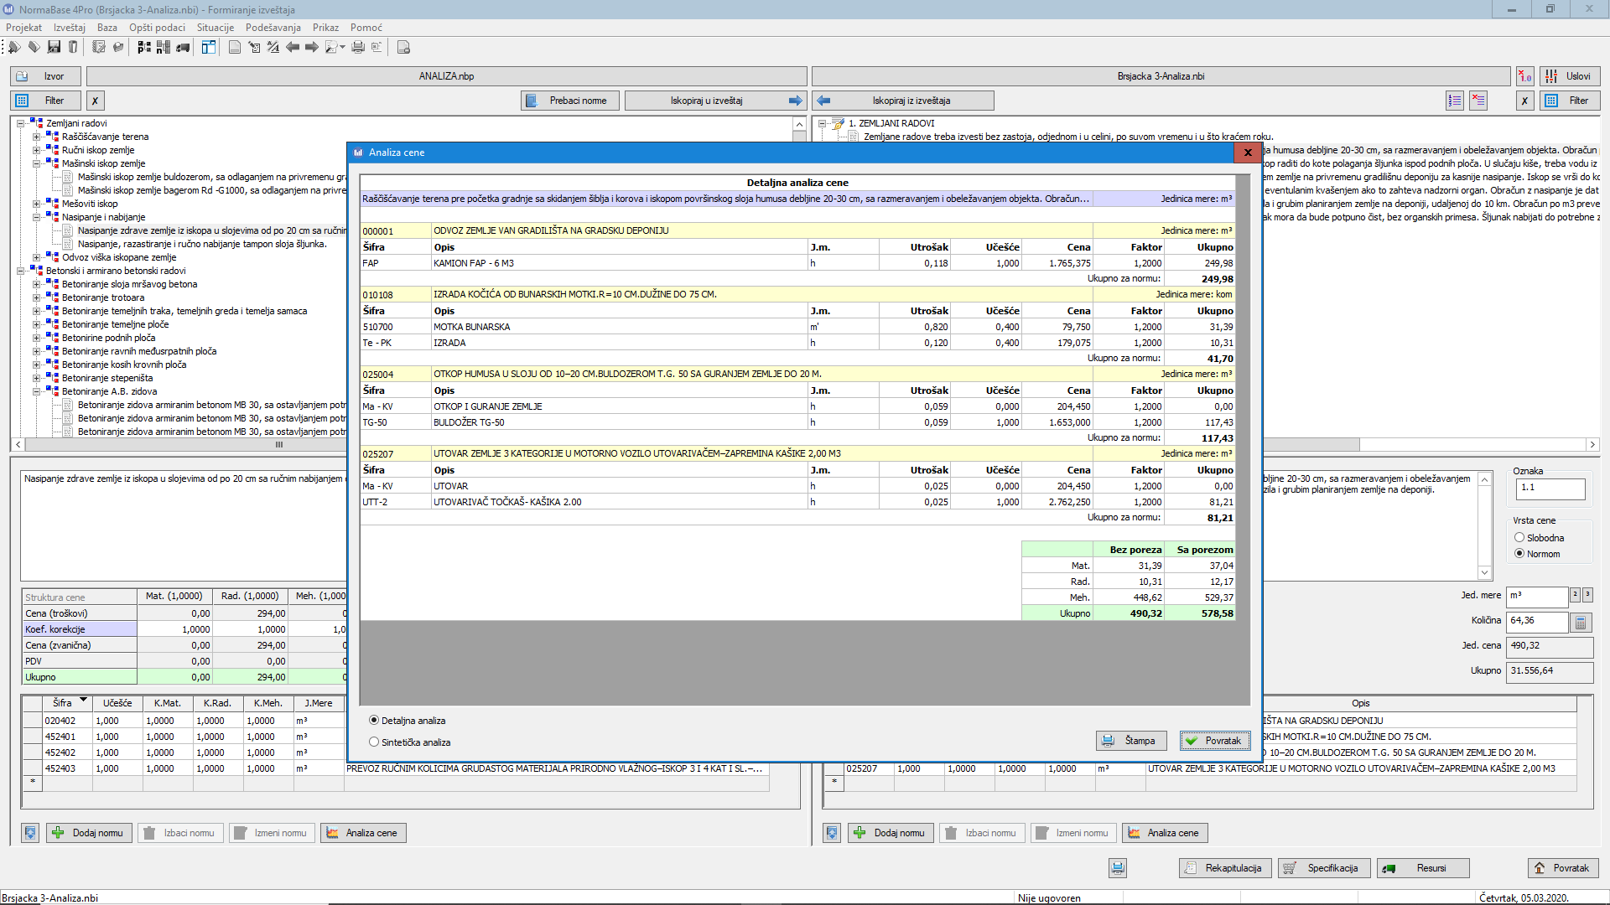
Task: Click the save icon in the toolbar
Action: point(55,48)
